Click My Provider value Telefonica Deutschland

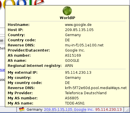(86, 93)
